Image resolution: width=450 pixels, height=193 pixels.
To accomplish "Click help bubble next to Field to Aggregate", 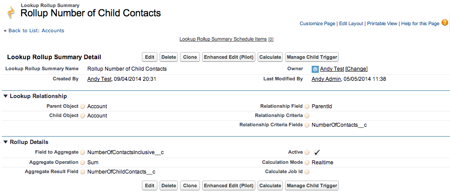I will [x=83, y=152].
